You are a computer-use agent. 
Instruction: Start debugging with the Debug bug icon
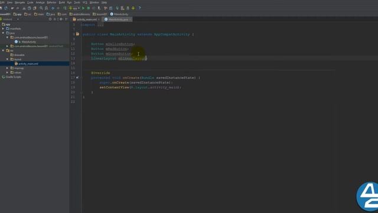(x=89, y=8)
